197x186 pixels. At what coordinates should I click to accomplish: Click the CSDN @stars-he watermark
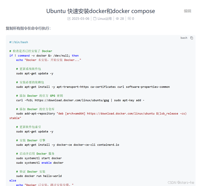[x=181, y=182]
